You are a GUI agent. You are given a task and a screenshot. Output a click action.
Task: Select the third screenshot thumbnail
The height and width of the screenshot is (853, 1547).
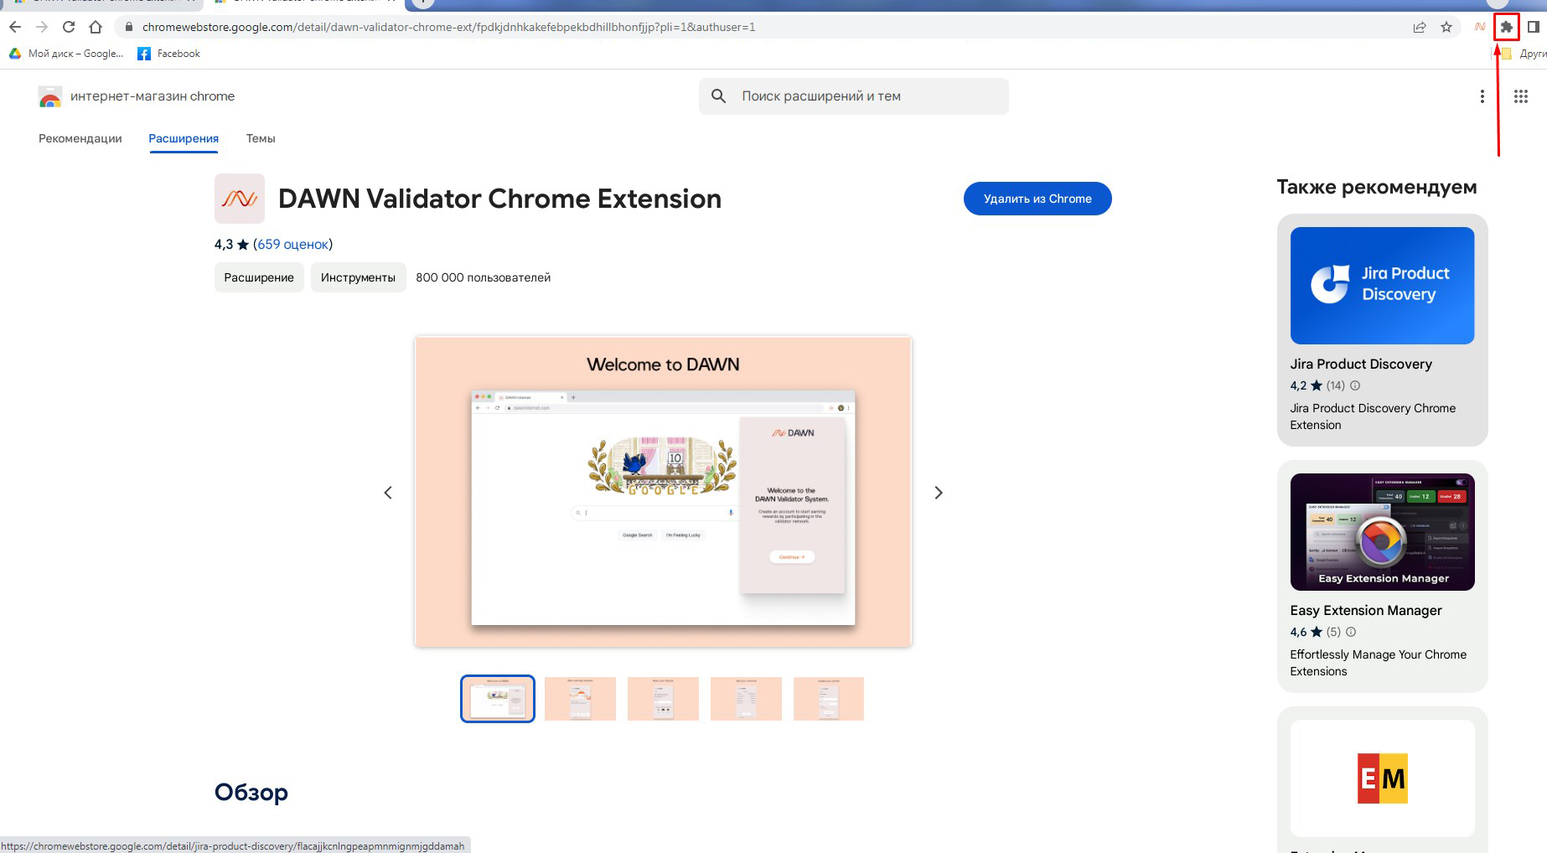click(663, 699)
